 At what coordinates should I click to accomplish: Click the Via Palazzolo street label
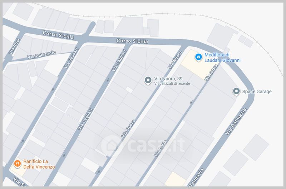pos(41,55)
